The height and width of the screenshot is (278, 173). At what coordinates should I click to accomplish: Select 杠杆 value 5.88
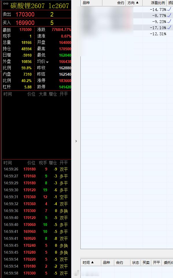28,87
